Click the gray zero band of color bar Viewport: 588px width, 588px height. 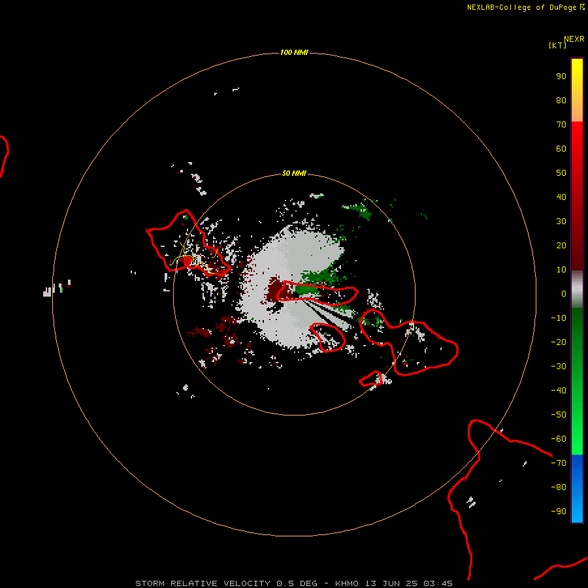[577, 289]
